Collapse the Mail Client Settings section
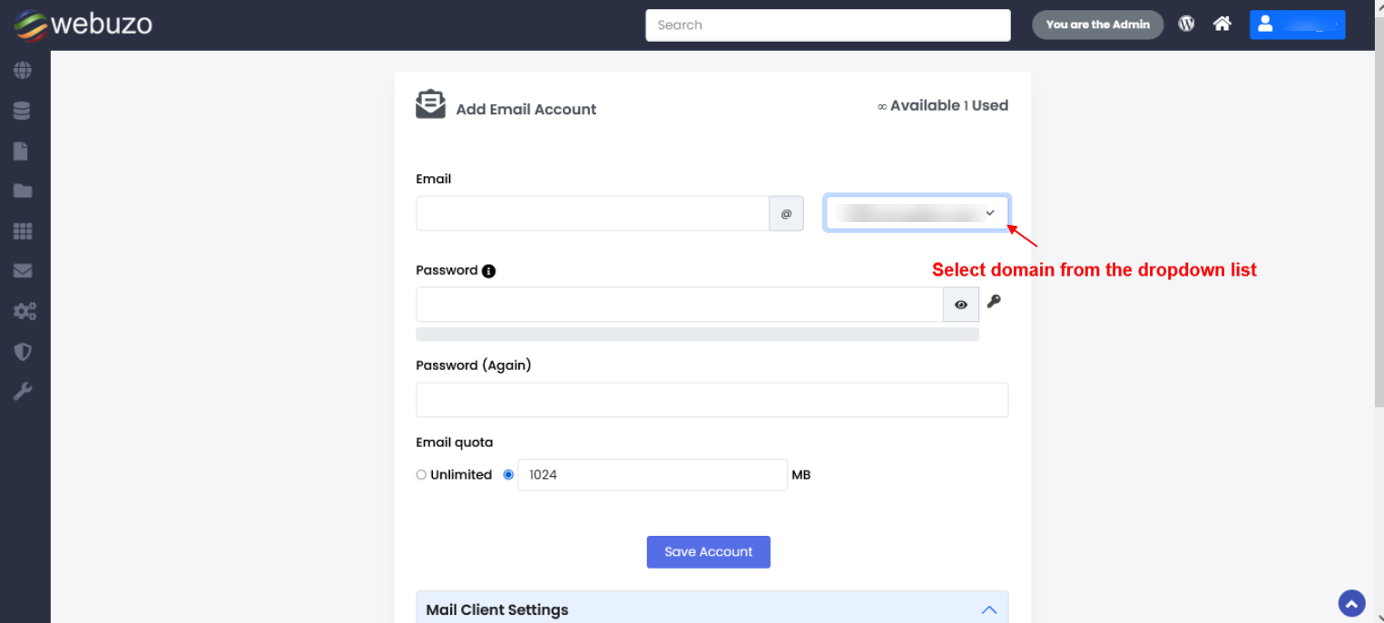This screenshot has width=1384, height=623. coord(989,609)
